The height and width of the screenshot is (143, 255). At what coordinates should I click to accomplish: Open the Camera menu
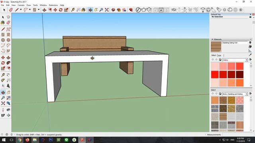tap(21, 5)
